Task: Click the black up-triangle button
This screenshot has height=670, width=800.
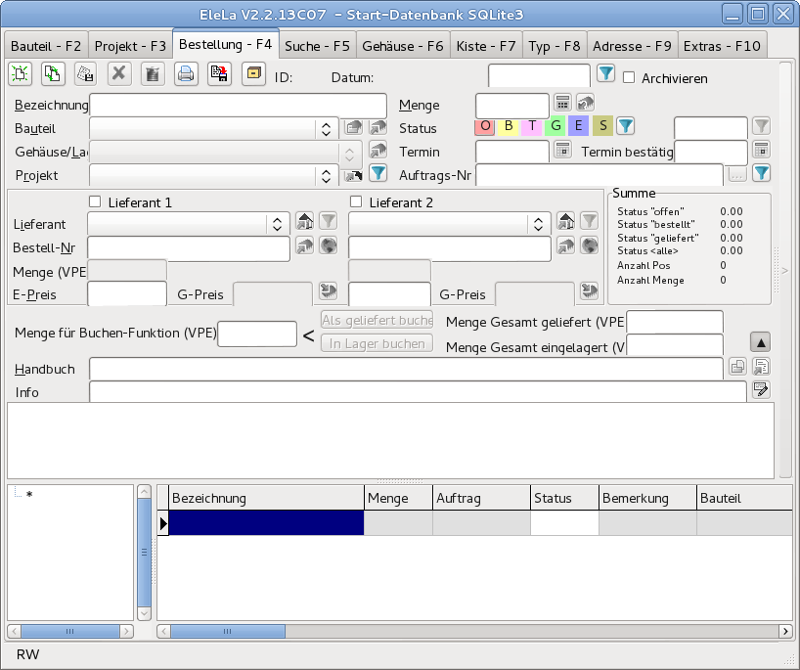Action: (x=760, y=342)
